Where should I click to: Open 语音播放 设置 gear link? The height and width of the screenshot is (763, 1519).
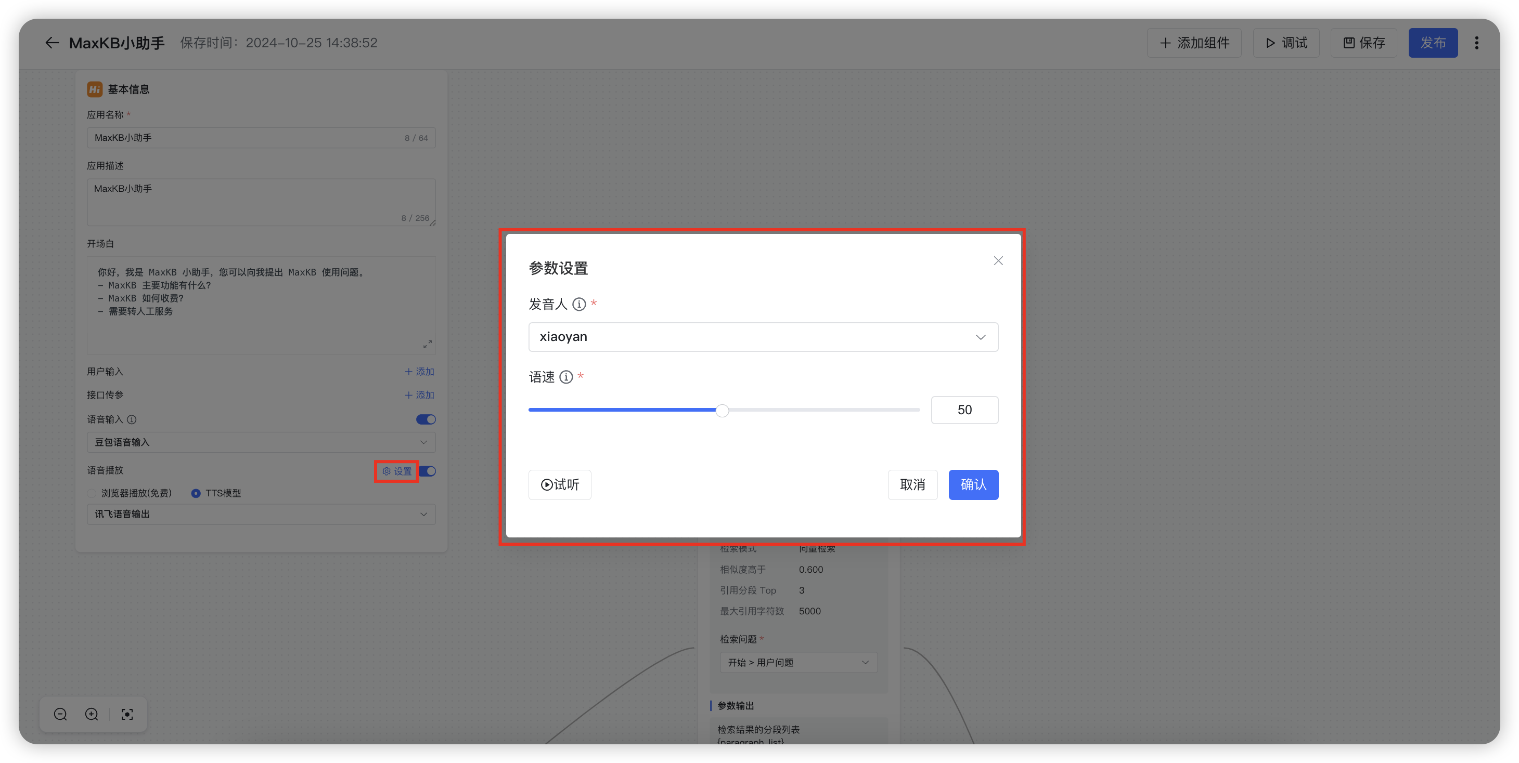(x=397, y=471)
